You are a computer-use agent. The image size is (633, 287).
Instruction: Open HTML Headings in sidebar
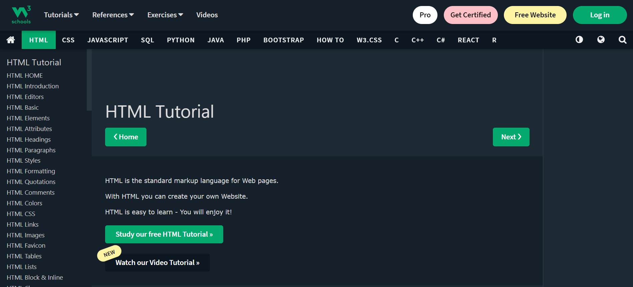[x=29, y=140]
